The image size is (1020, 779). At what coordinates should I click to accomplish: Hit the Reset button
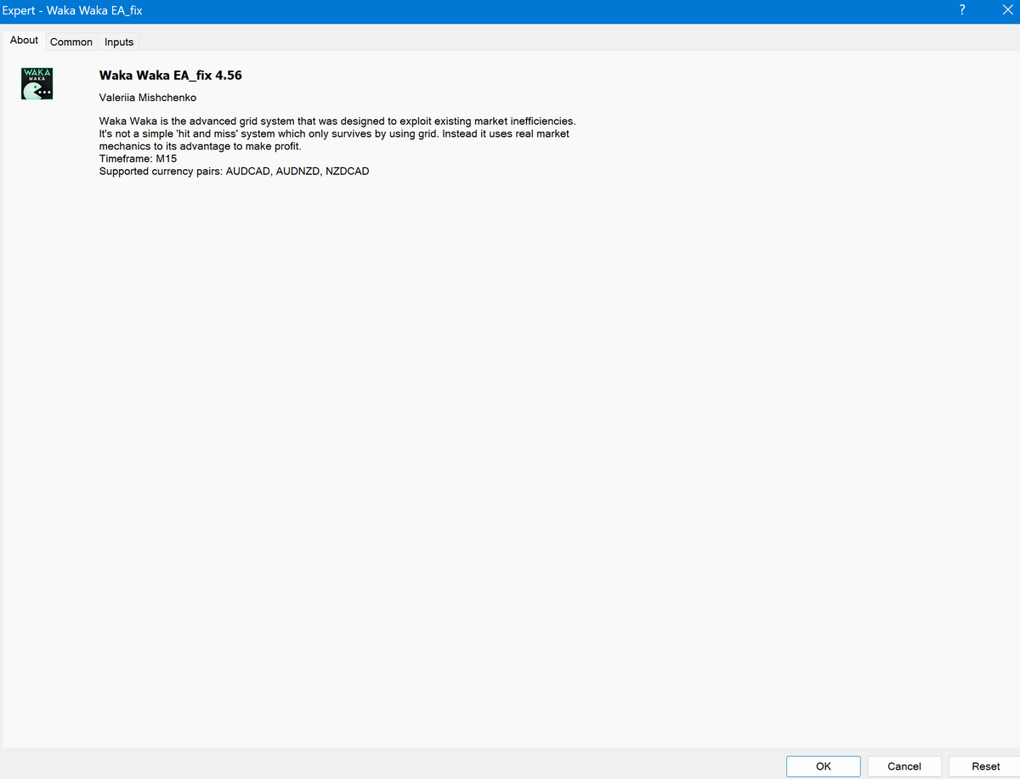click(985, 766)
